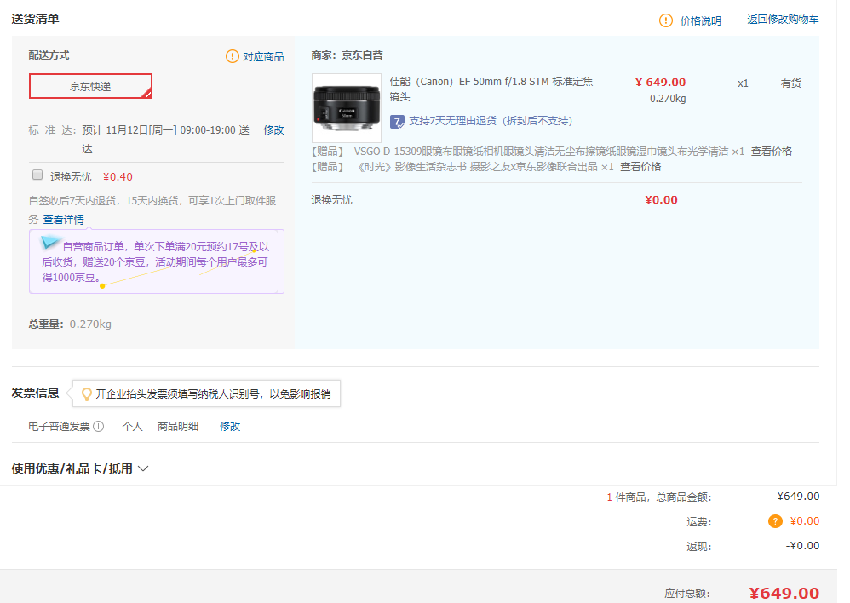Open the Canon EF 50mm product title

pos(491,89)
